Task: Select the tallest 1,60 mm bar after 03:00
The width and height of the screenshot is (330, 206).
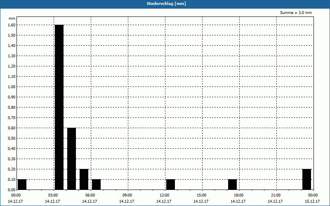Action: 59,107
